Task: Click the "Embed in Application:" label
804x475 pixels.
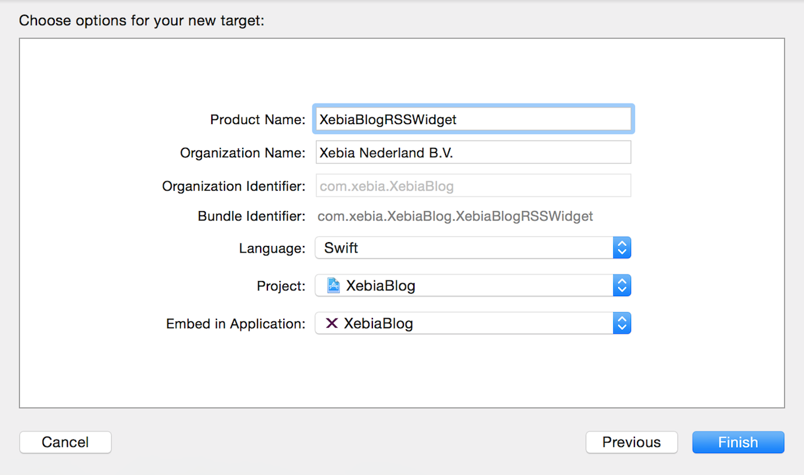Action: click(x=236, y=324)
